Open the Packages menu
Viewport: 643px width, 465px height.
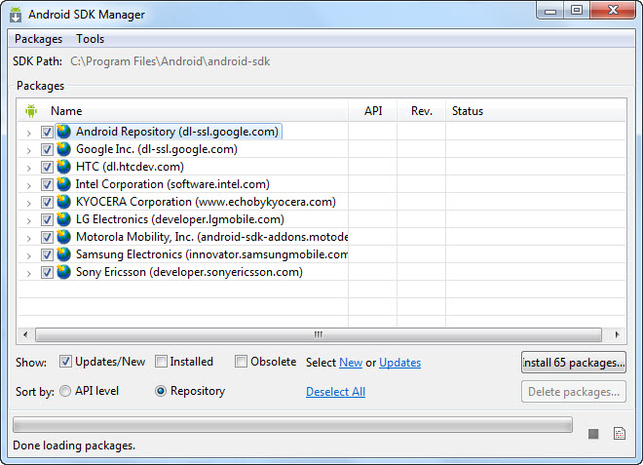(x=39, y=39)
